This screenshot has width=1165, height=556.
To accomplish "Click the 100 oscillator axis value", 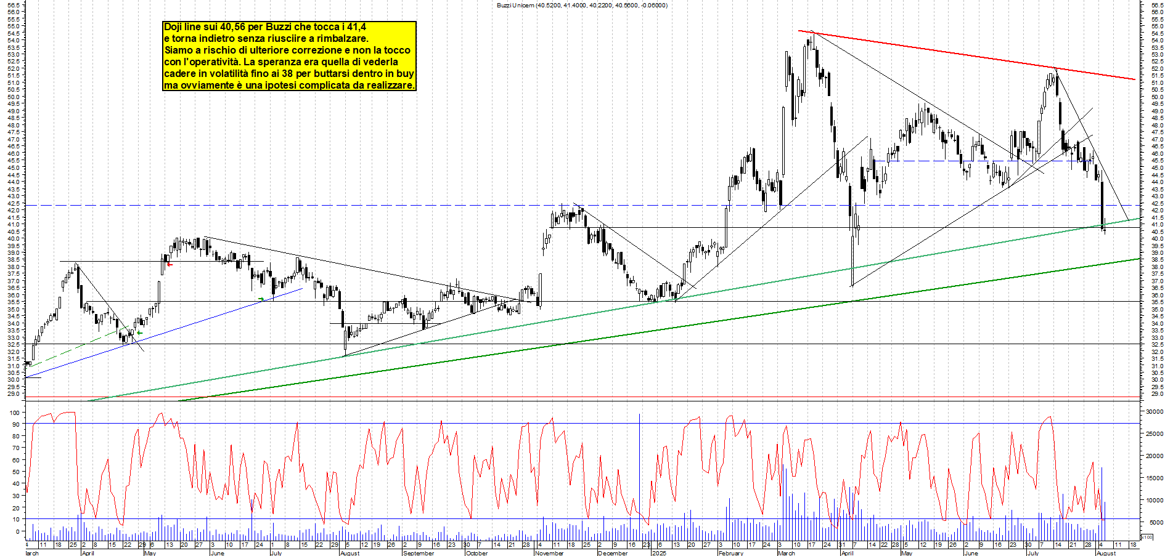I will tap(16, 413).
